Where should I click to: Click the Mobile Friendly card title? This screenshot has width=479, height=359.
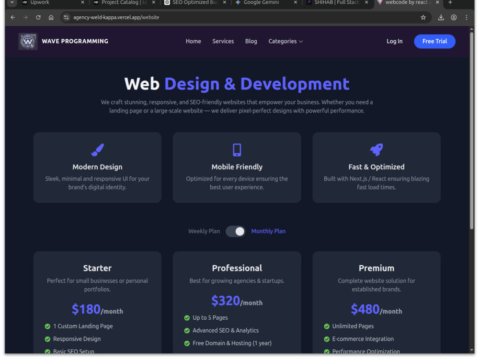tap(237, 167)
